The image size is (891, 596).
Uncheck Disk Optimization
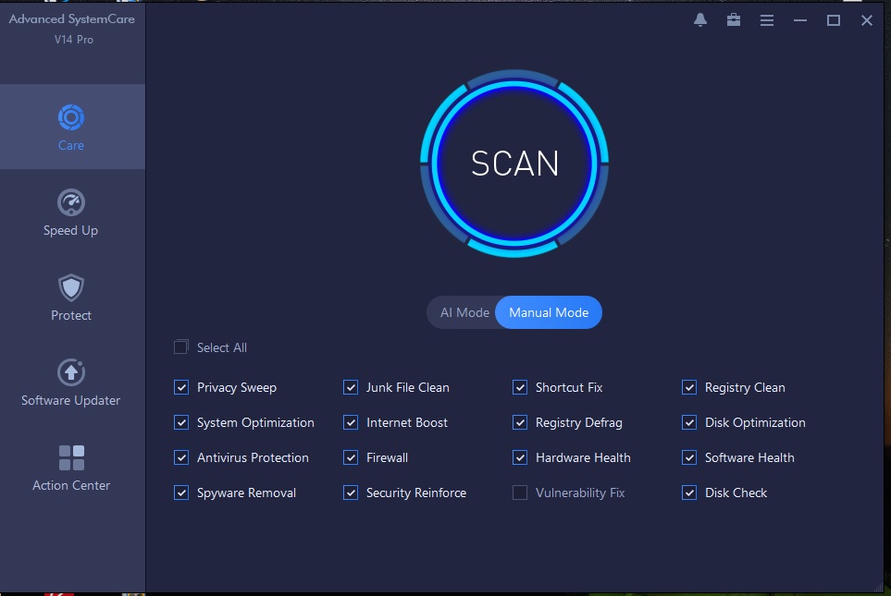(x=689, y=422)
